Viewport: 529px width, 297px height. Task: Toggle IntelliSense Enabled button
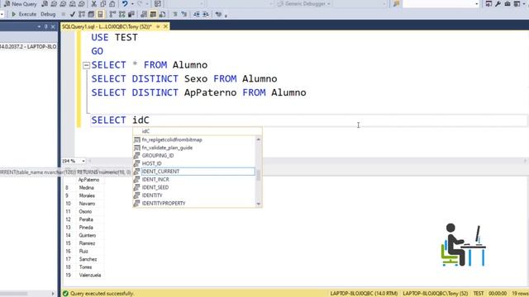click(x=100, y=14)
